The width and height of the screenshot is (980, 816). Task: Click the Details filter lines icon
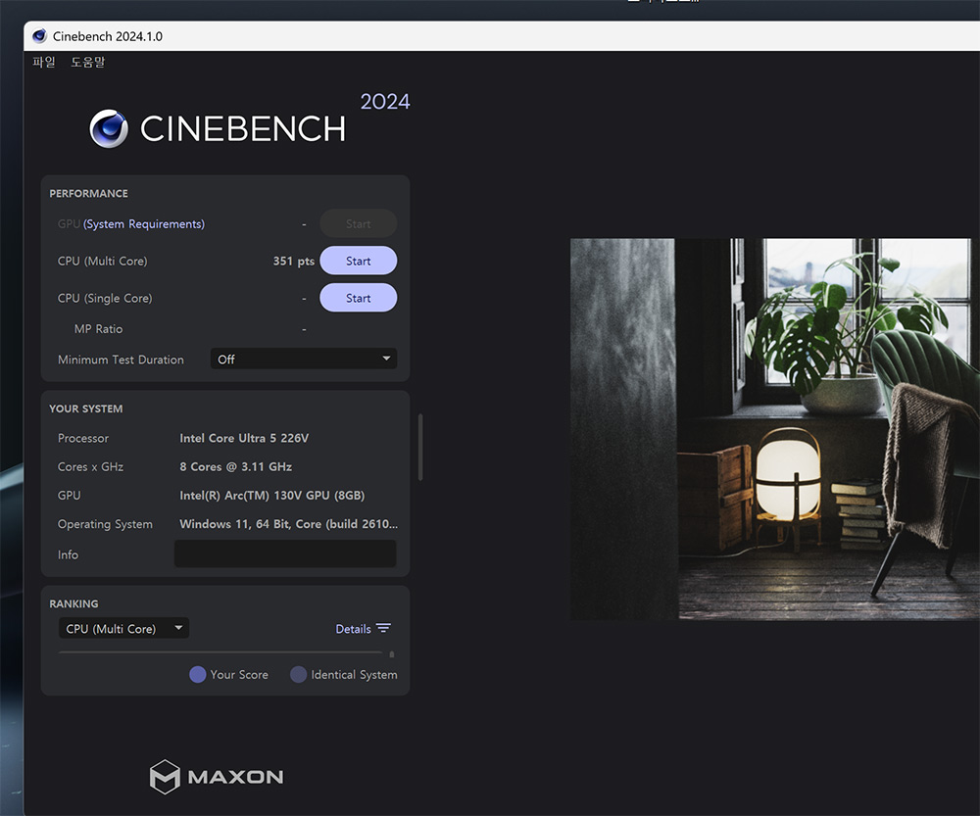[x=383, y=628]
